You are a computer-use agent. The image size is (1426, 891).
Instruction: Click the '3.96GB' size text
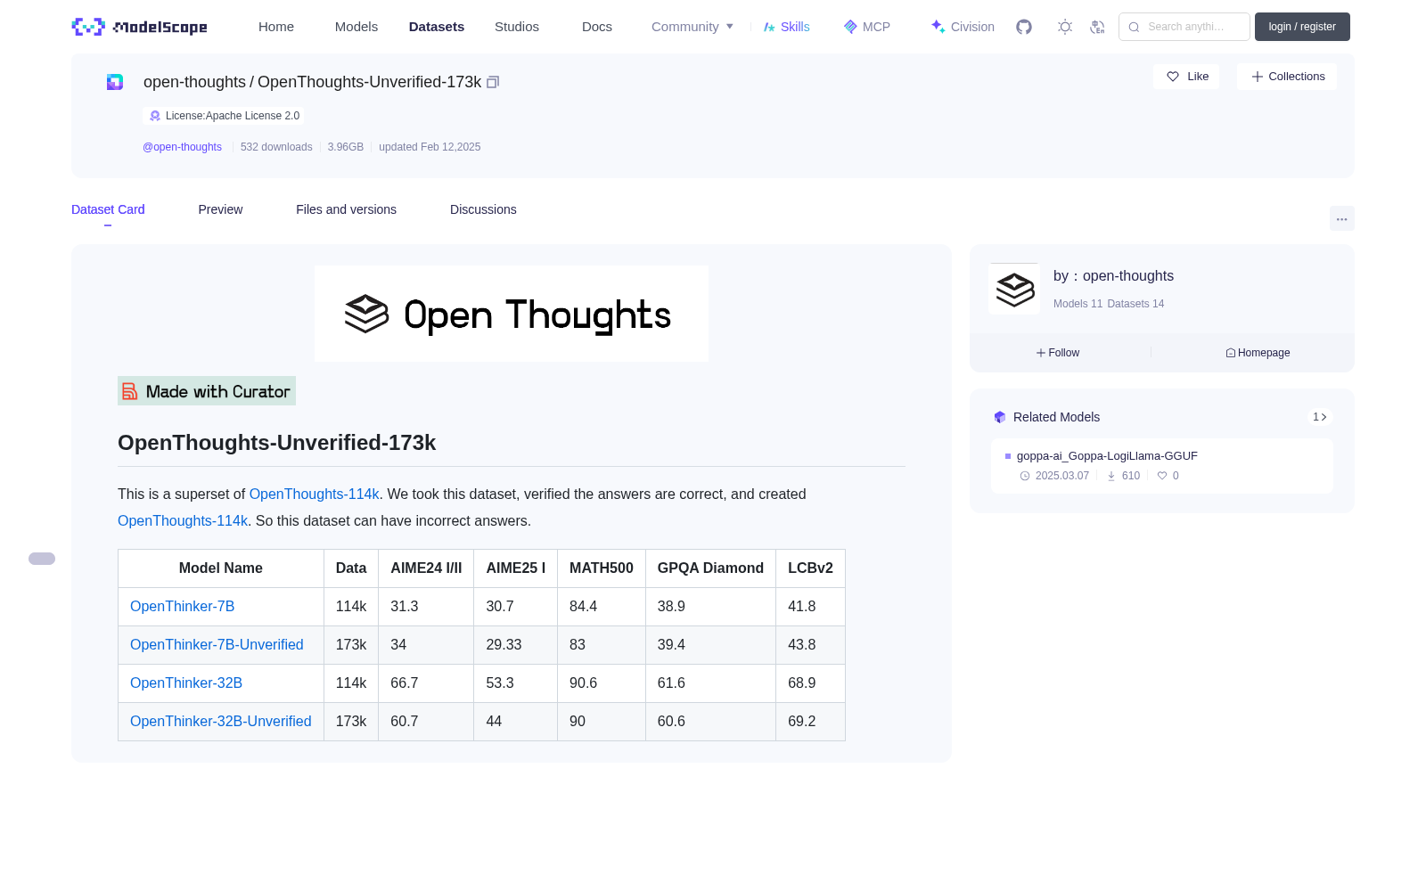pos(346,147)
